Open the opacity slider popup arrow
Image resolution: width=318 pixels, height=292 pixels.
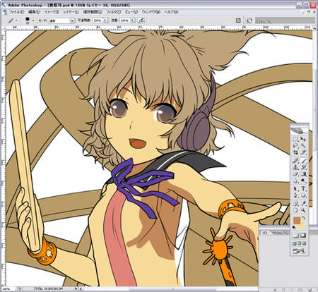[x=105, y=20]
